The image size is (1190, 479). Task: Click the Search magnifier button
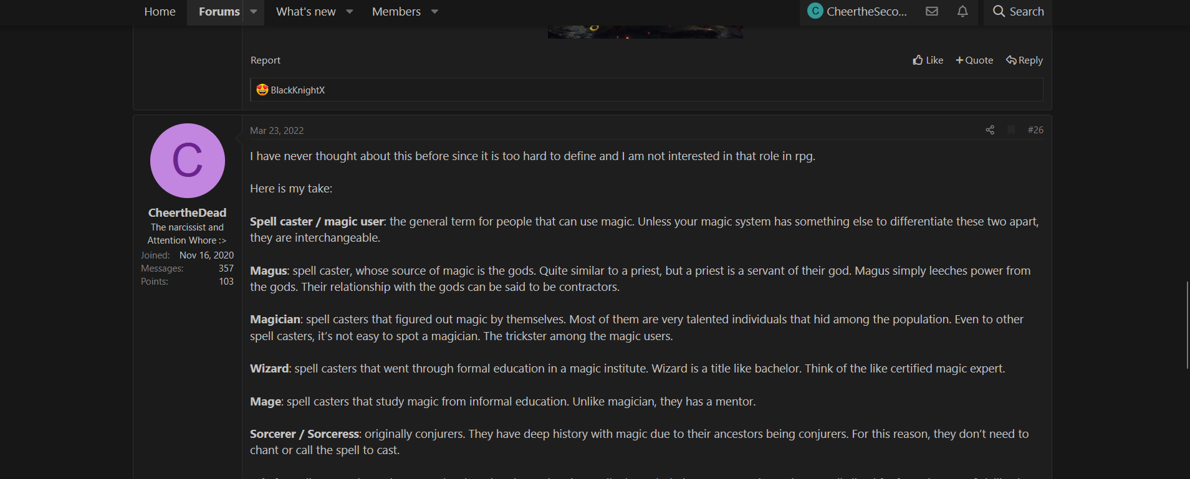tap(1018, 12)
